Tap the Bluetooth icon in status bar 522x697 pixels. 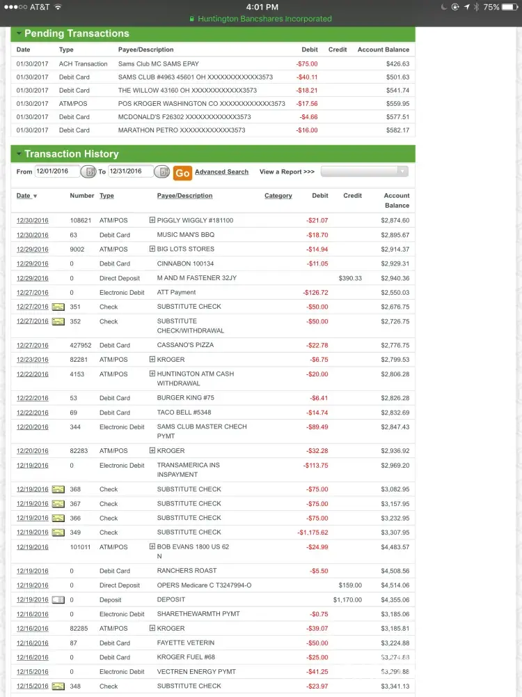point(476,7)
